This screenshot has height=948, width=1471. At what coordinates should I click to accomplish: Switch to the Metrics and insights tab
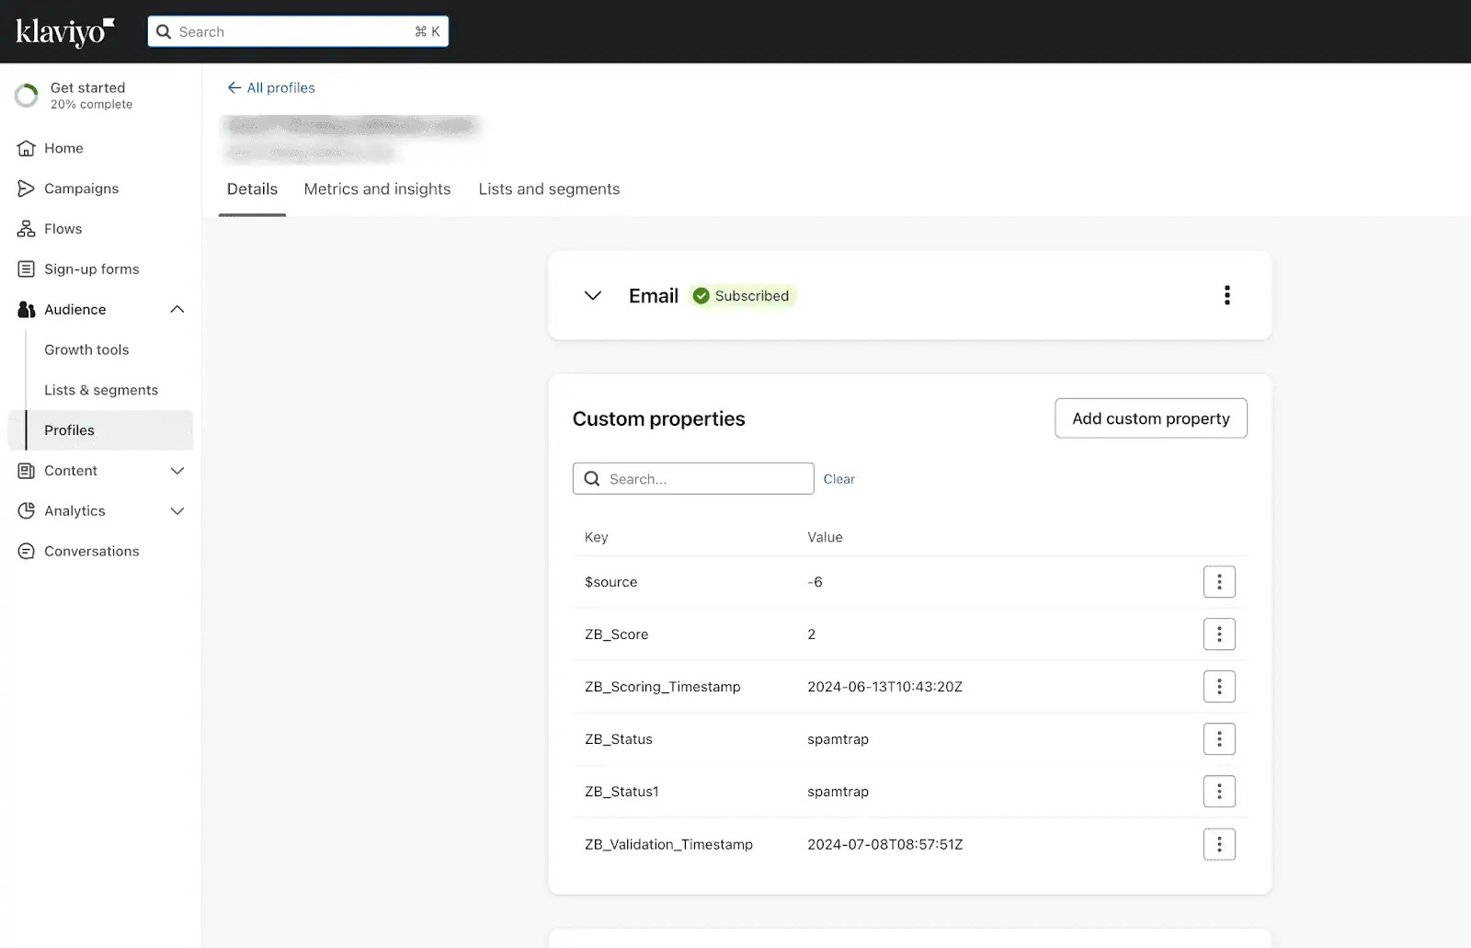click(x=377, y=188)
